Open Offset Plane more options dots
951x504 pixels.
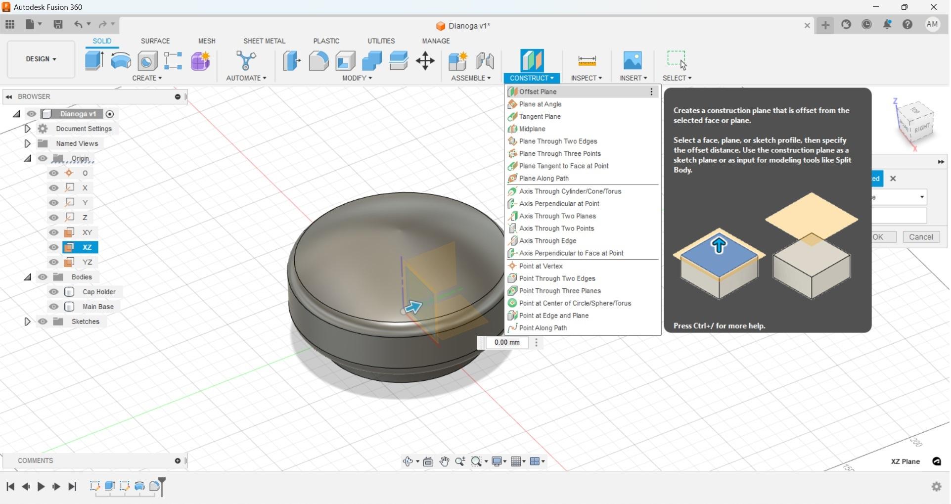point(651,92)
